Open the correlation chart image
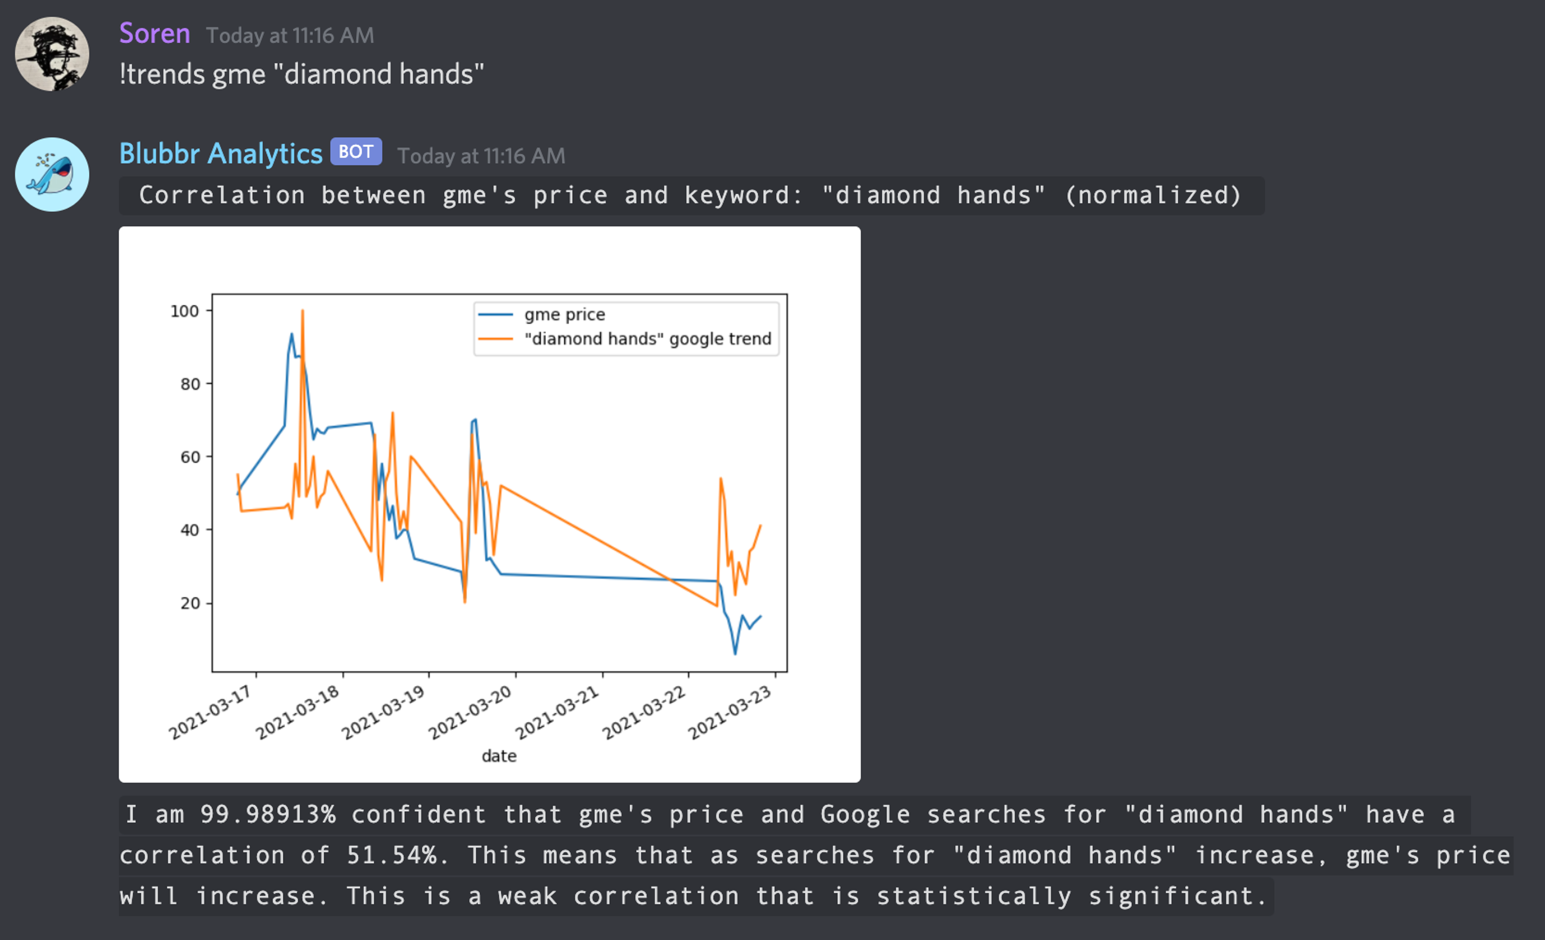Viewport: 1545px width, 940px height. click(x=489, y=504)
